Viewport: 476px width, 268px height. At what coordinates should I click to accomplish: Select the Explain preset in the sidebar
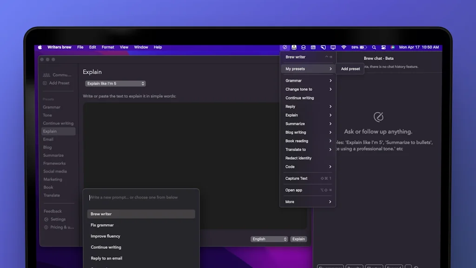point(53,131)
